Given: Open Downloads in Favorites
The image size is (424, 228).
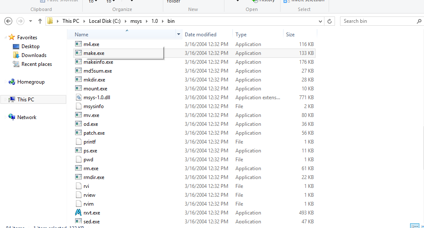Looking at the screenshot, I should coord(34,55).
